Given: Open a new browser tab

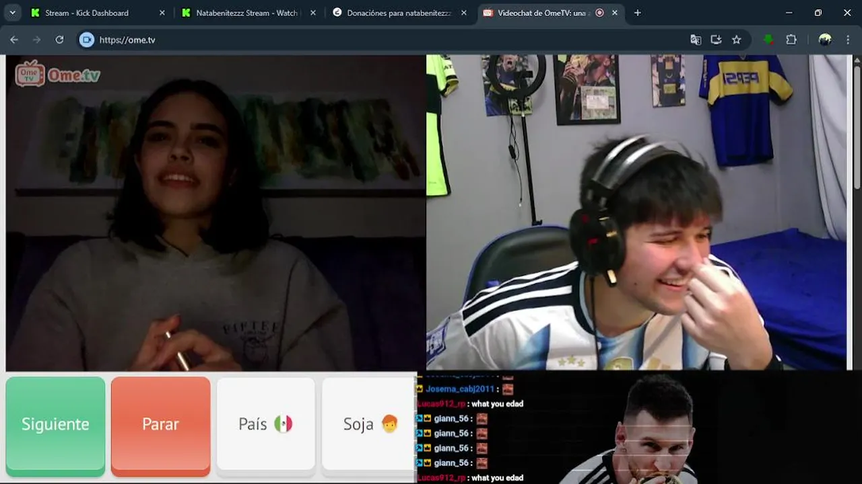Looking at the screenshot, I should click(637, 13).
